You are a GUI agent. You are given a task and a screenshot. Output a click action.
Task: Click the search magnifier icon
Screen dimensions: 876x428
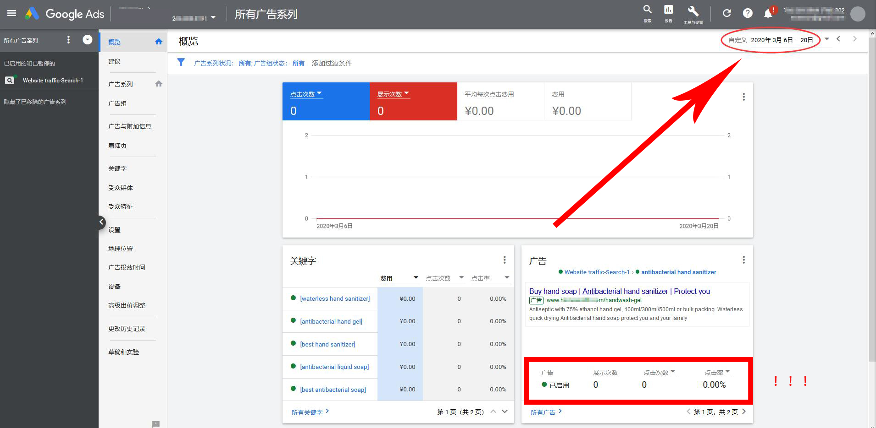(647, 10)
